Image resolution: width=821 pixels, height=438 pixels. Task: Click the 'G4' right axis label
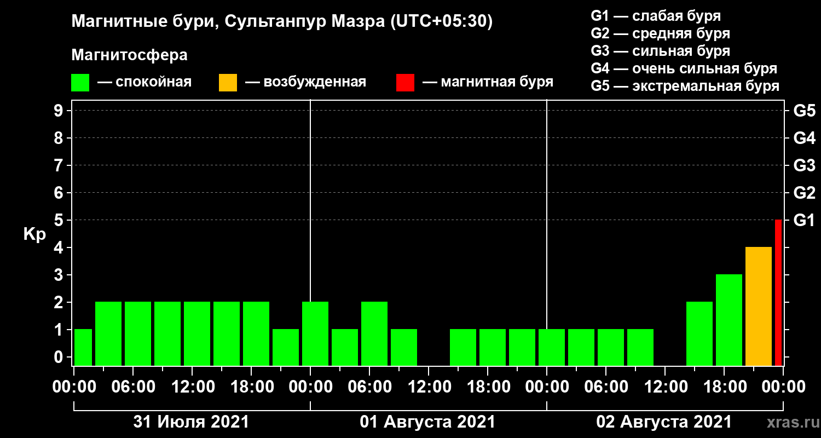[804, 138]
